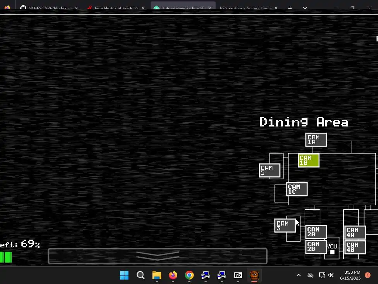Open CAM 3 supply closet feed

pyautogui.click(x=285, y=226)
